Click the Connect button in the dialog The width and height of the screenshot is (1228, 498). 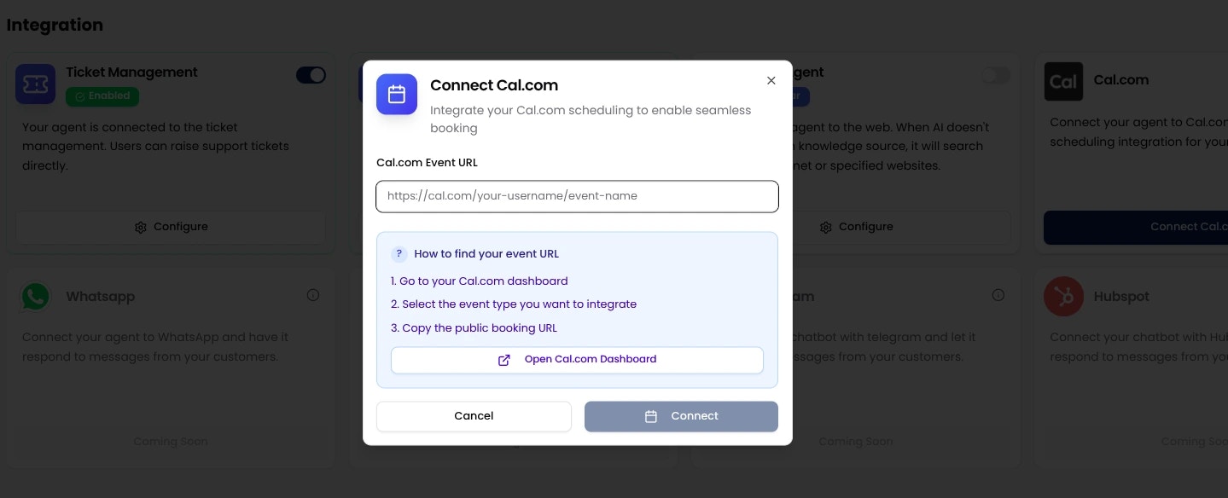(x=681, y=416)
